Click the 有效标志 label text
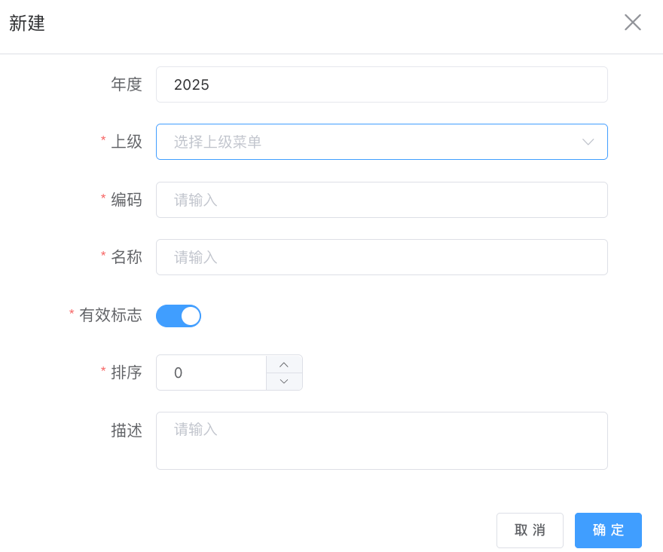The image size is (663, 552). pyautogui.click(x=111, y=316)
